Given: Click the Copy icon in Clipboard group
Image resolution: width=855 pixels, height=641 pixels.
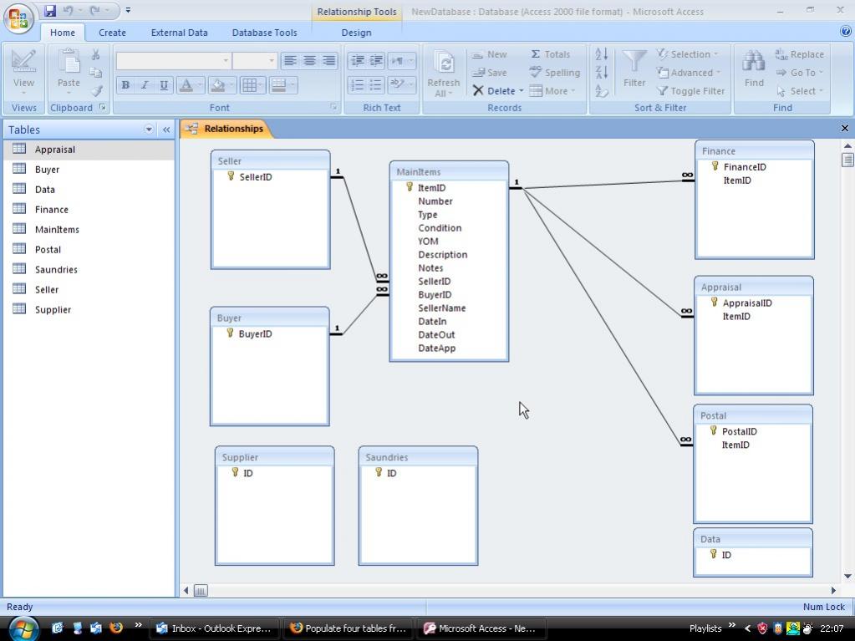Looking at the screenshot, I should coord(95,73).
